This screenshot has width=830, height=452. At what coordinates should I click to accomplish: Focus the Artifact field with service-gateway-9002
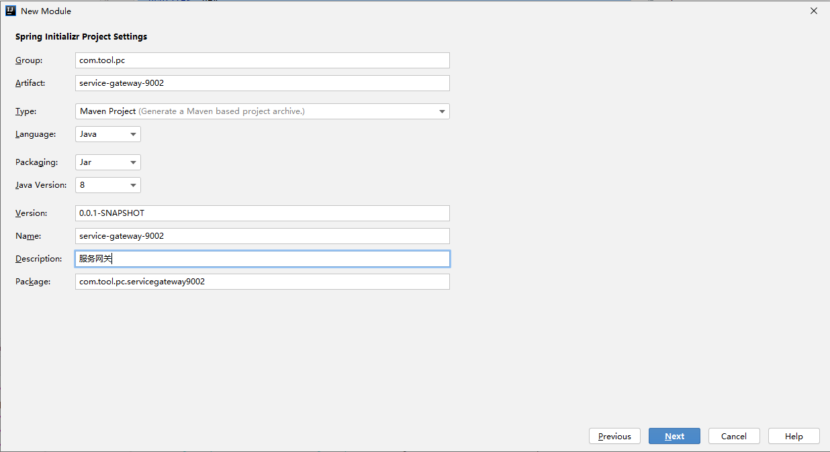click(262, 83)
